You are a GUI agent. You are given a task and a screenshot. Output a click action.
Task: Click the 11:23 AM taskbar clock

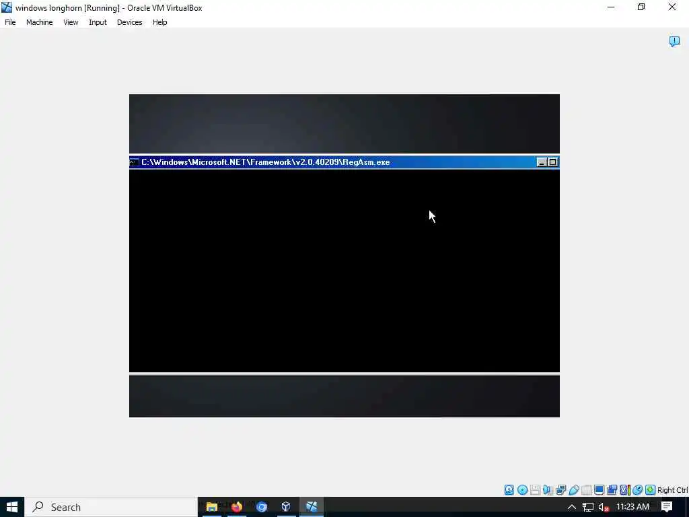pos(632,507)
